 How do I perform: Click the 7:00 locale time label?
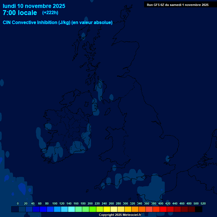20,13
